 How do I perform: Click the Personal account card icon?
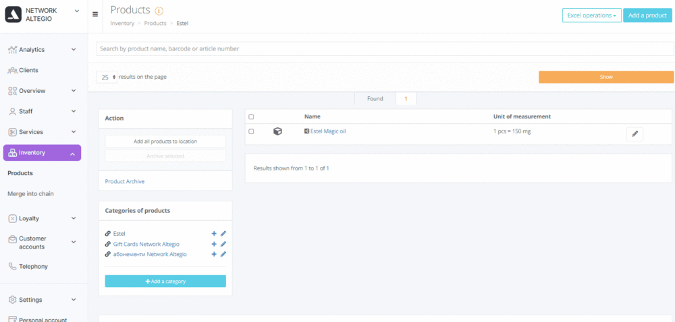pos(12,320)
